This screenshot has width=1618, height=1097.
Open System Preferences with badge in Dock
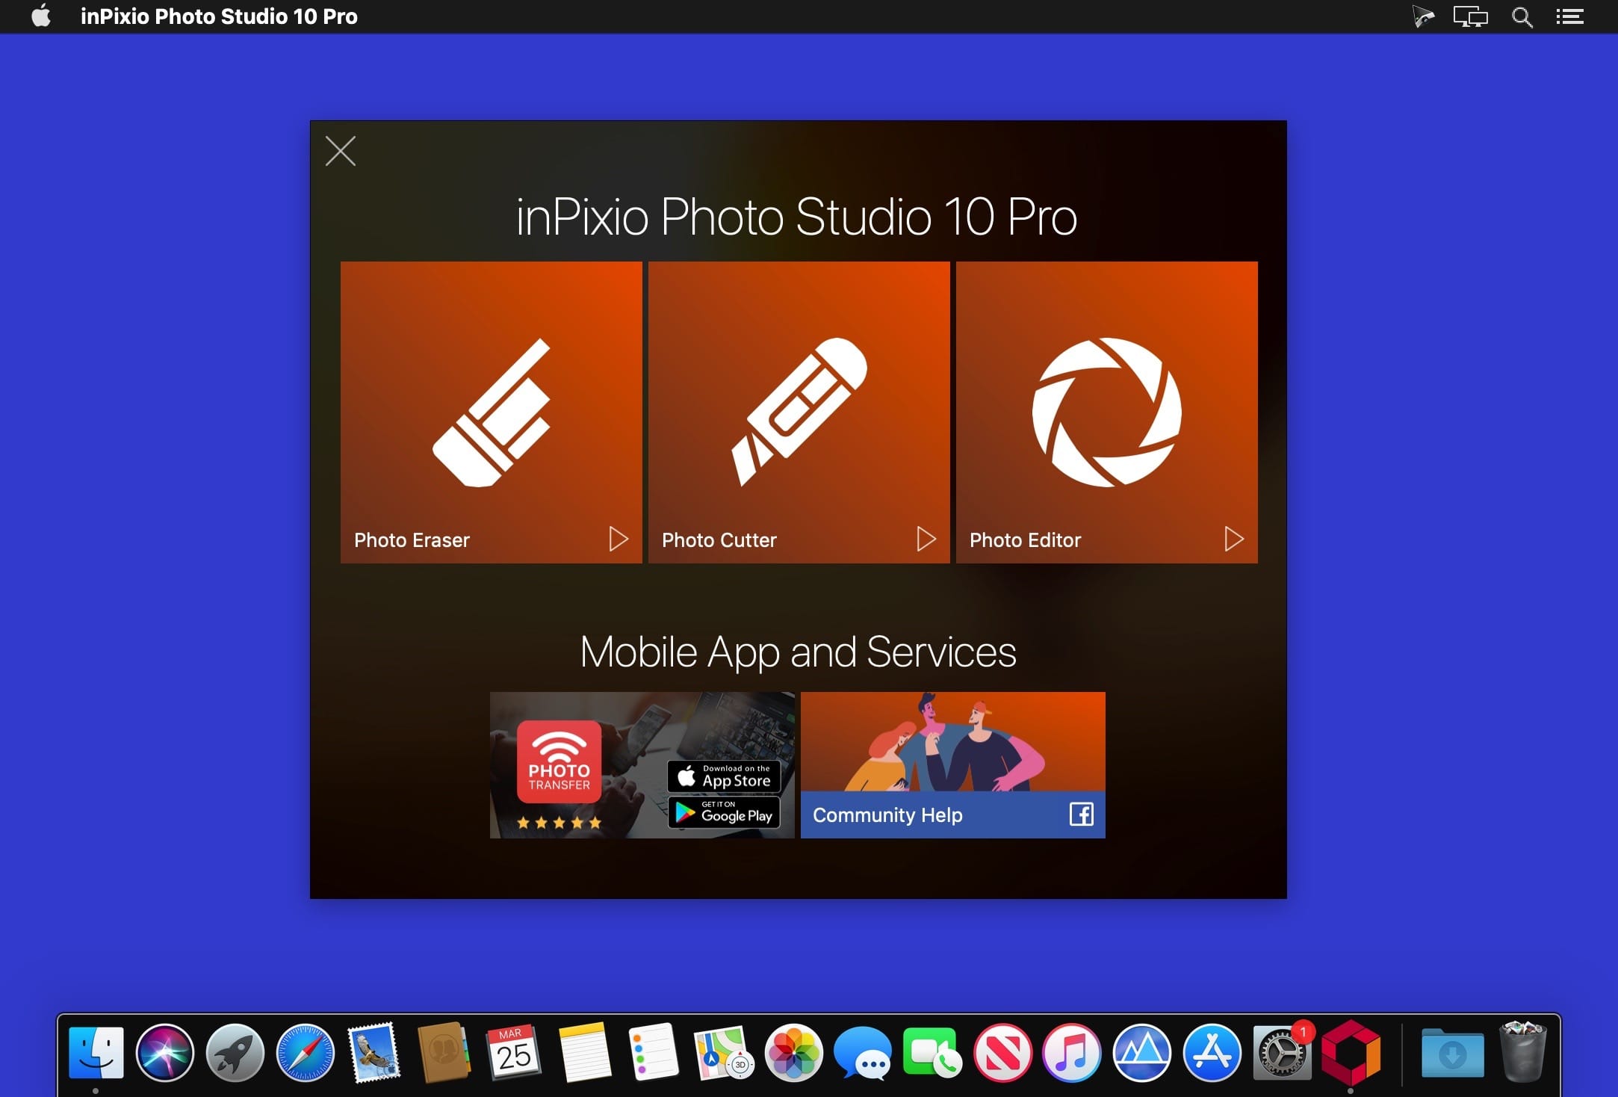pyautogui.click(x=1283, y=1053)
